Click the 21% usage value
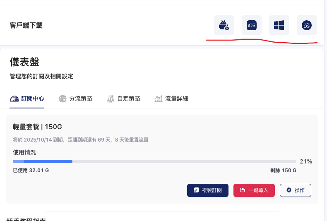This screenshot has width=327, height=221. (306, 161)
